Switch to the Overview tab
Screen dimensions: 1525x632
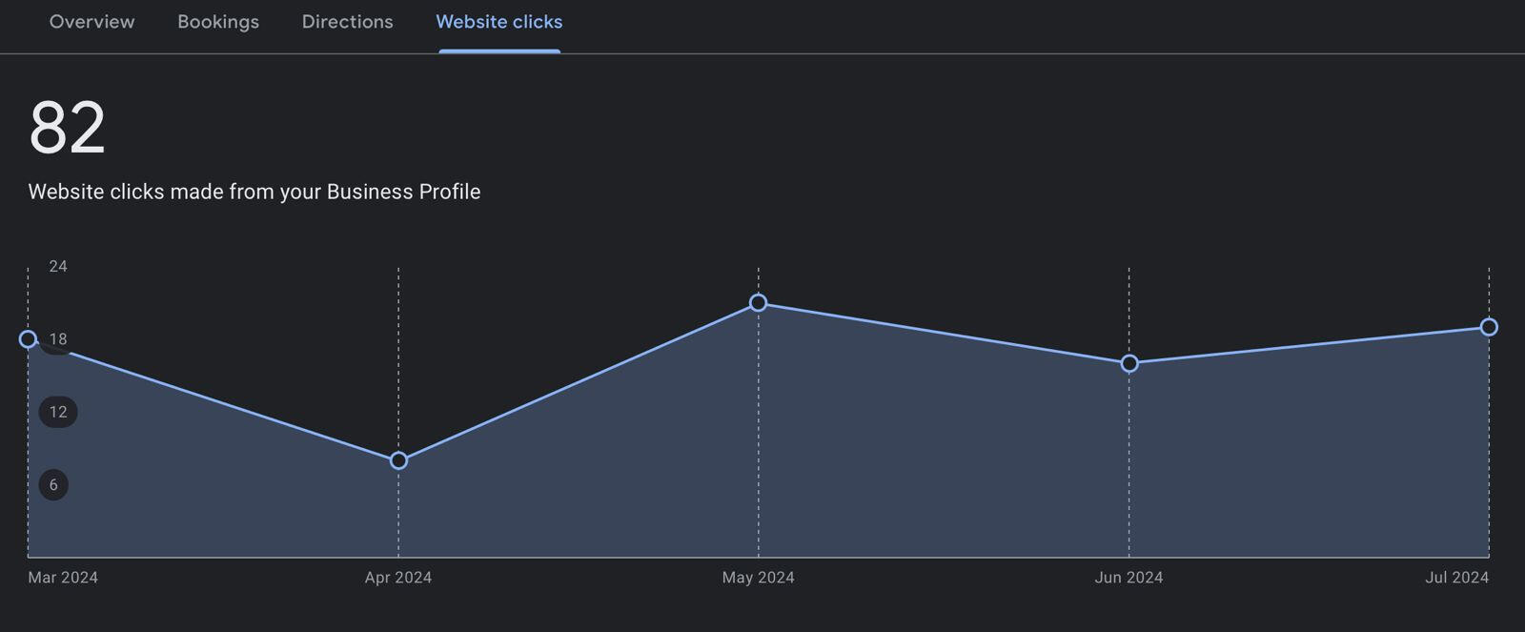91,22
